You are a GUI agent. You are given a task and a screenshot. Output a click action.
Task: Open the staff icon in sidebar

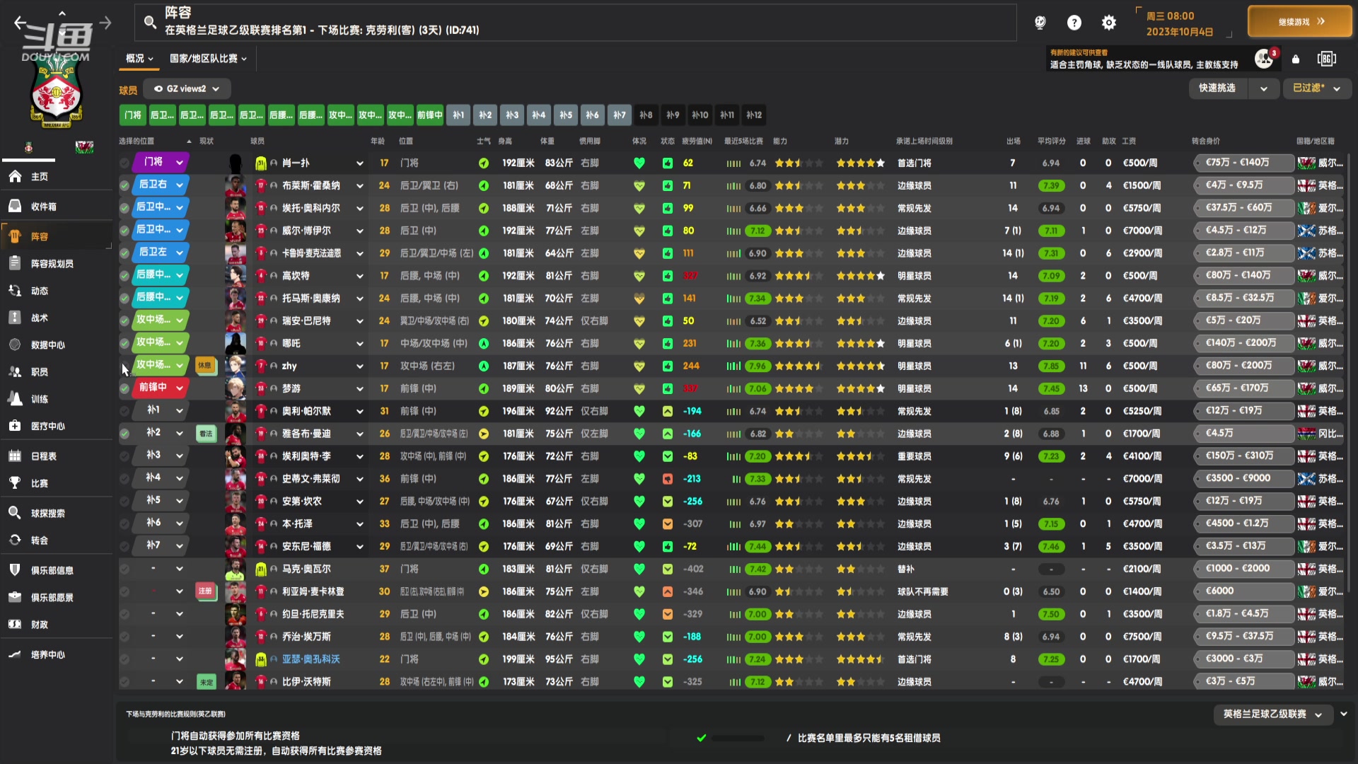[x=15, y=371]
